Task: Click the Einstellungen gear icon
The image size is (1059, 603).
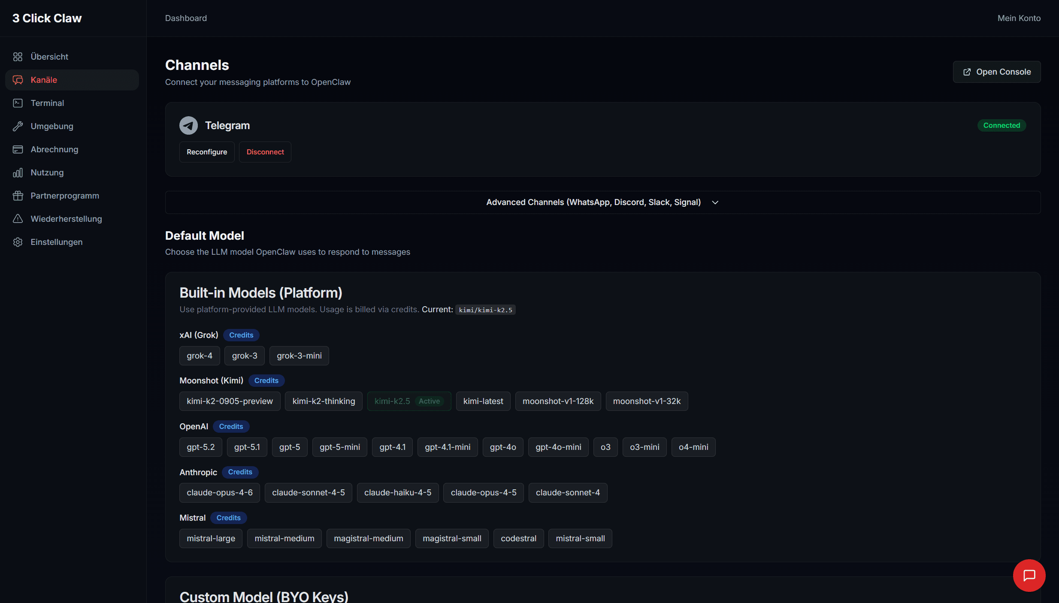Action: click(x=18, y=242)
